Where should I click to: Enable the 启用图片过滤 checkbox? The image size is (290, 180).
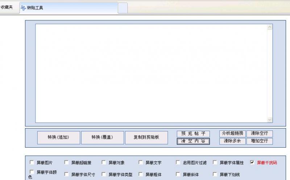tap(178, 163)
